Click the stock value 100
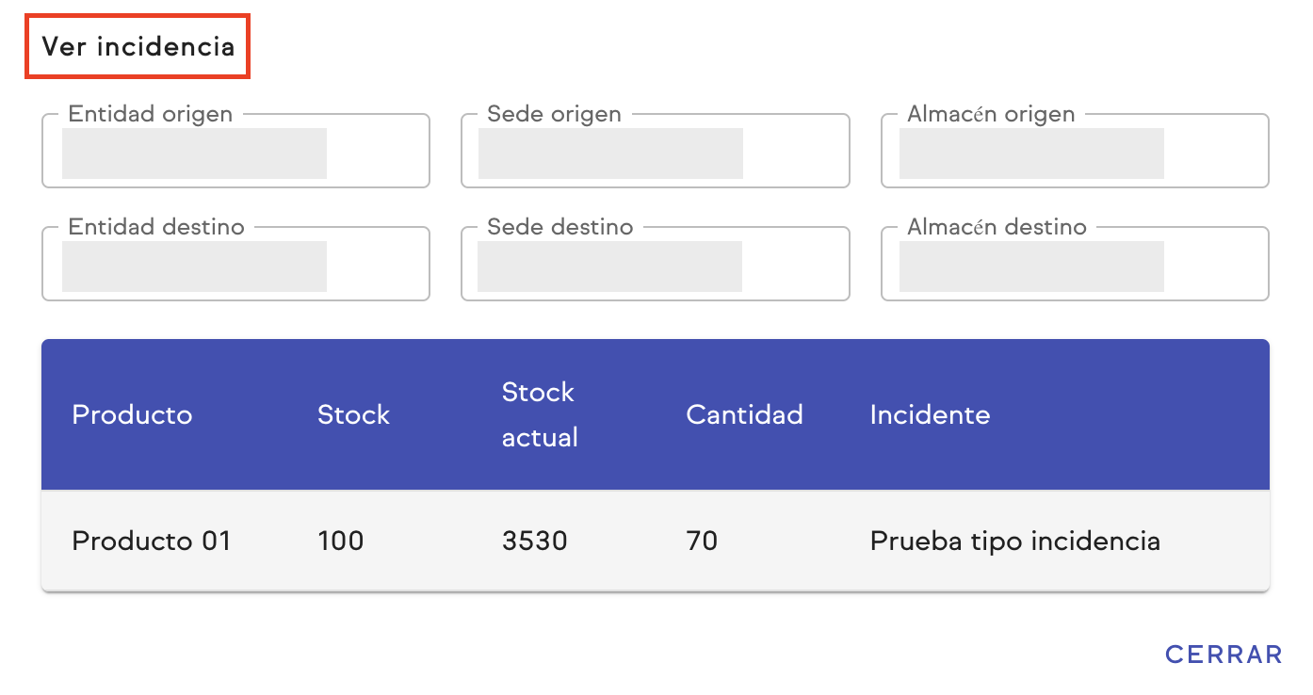This screenshot has width=1313, height=695. coord(340,541)
